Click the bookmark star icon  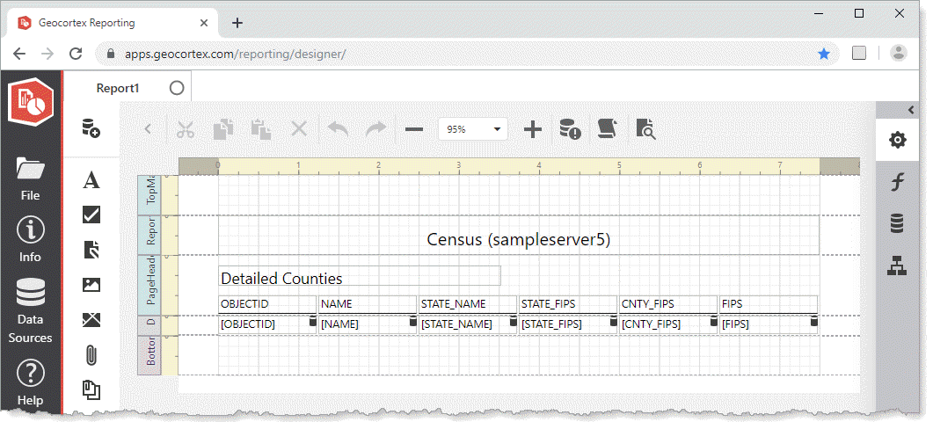click(x=824, y=55)
